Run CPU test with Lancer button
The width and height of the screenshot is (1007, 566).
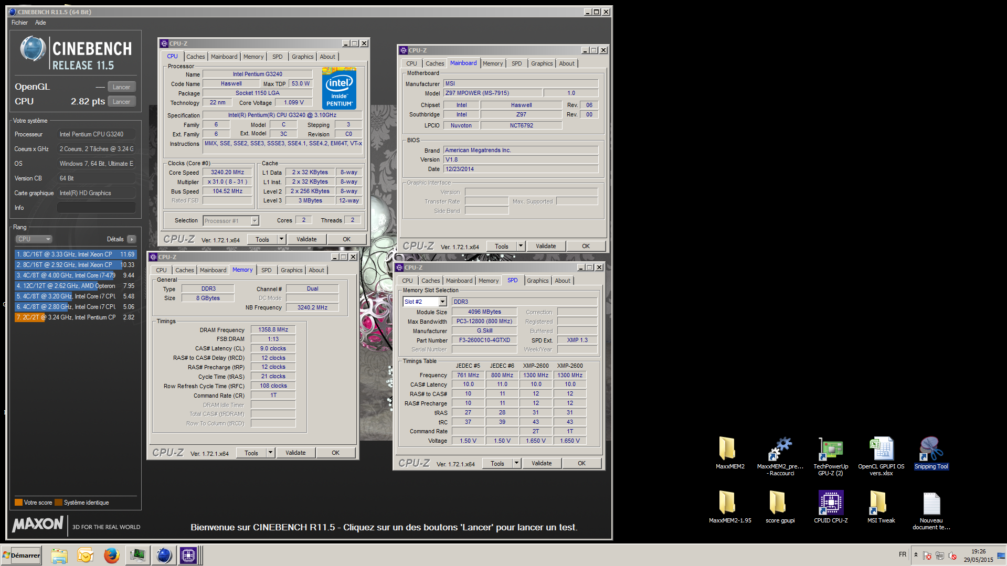[122, 102]
